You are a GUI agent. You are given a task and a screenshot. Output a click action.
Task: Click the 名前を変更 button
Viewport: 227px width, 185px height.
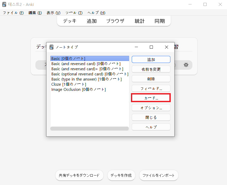[x=151, y=69]
